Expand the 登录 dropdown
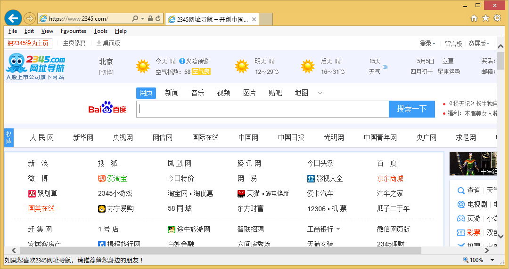This screenshot has height=269, width=509. pos(434,43)
